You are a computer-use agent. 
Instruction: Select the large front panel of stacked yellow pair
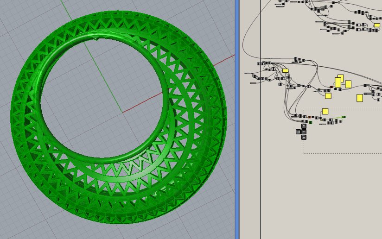pyautogui.click(x=338, y=82)
